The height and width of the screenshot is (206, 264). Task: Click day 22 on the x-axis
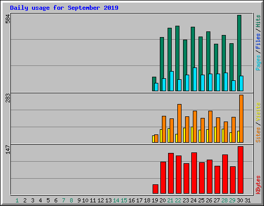point(178,200)
